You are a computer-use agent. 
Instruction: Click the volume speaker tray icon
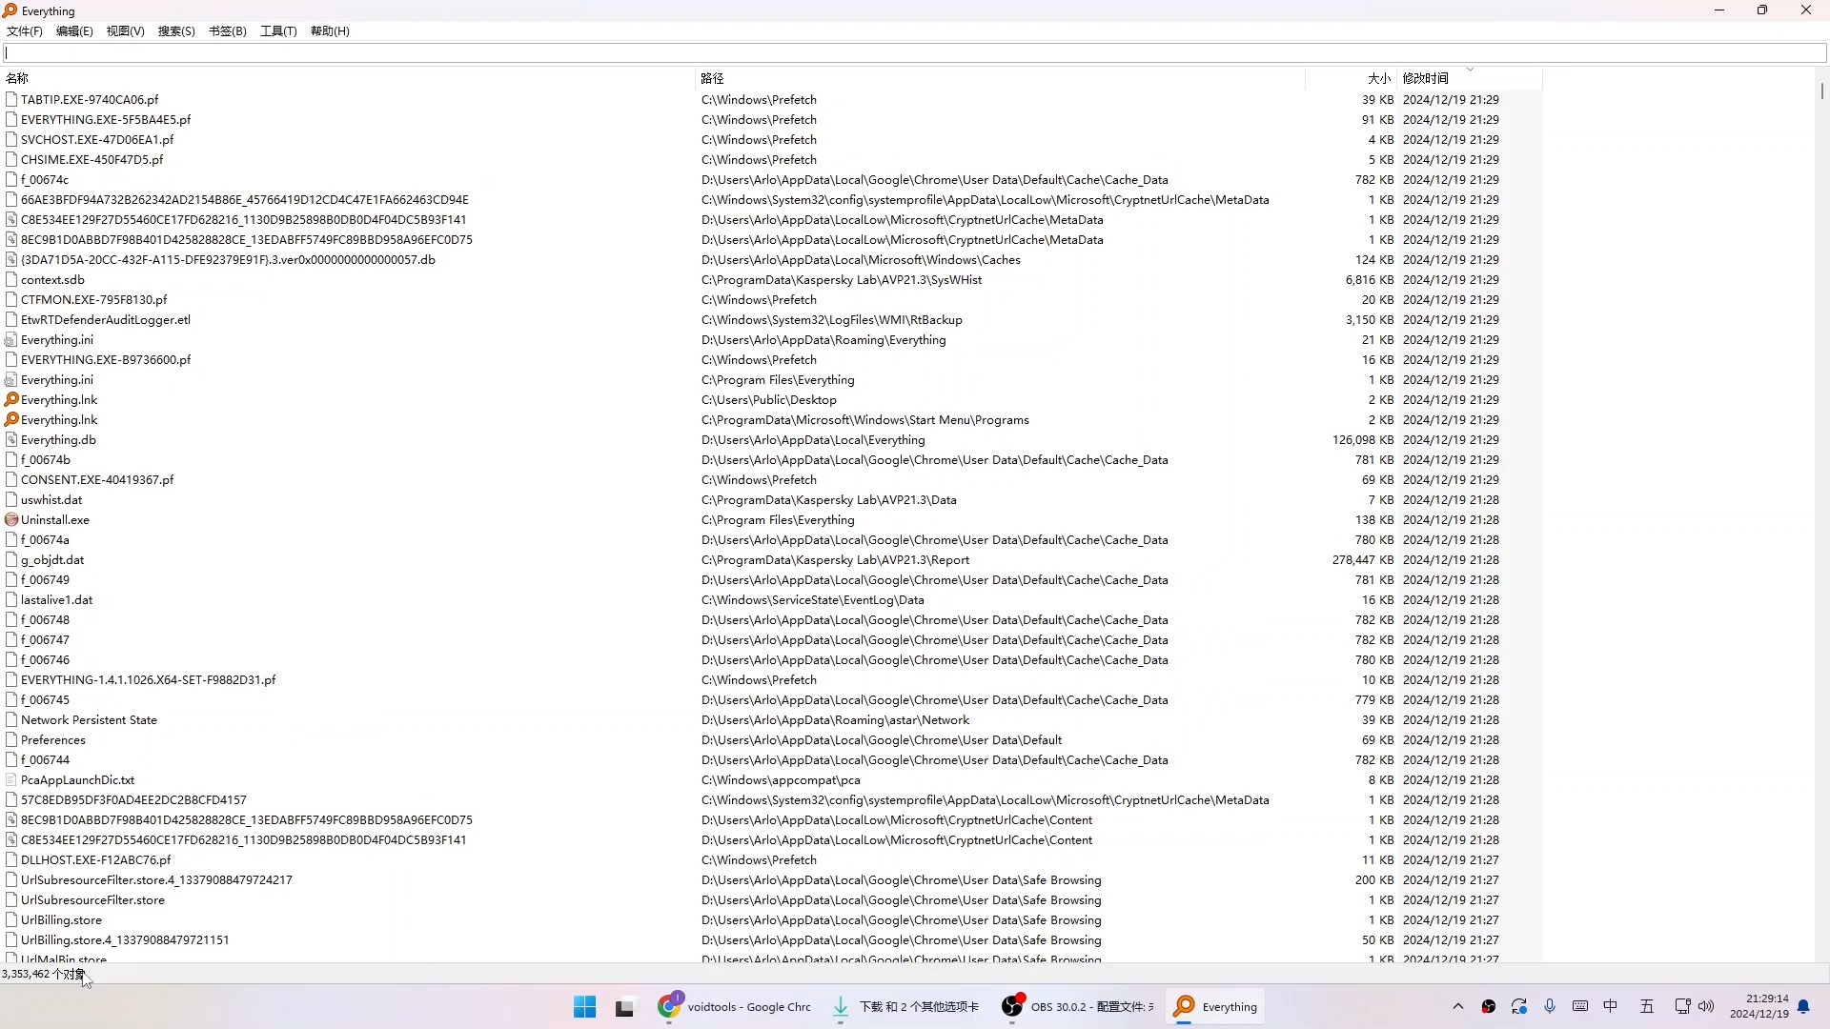pos(1706,1006)
